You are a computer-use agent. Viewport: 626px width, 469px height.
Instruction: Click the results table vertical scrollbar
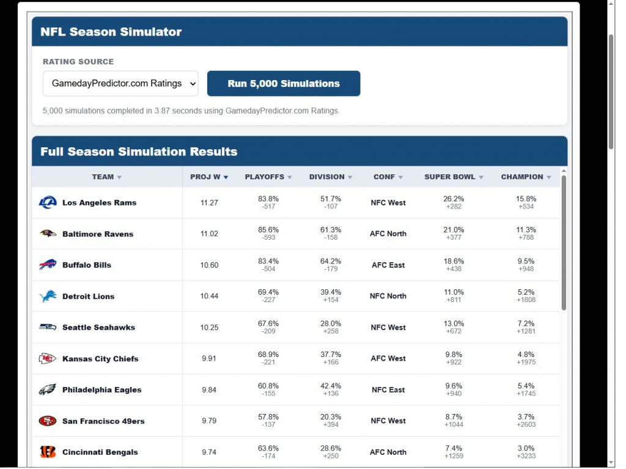(x=564, y=243)
